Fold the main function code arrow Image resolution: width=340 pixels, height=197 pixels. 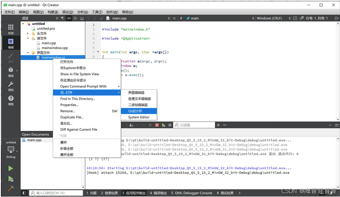pos(98,52)
